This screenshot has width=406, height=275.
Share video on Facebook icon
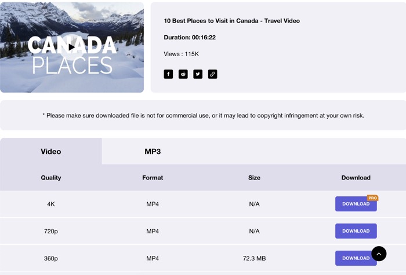168,74
